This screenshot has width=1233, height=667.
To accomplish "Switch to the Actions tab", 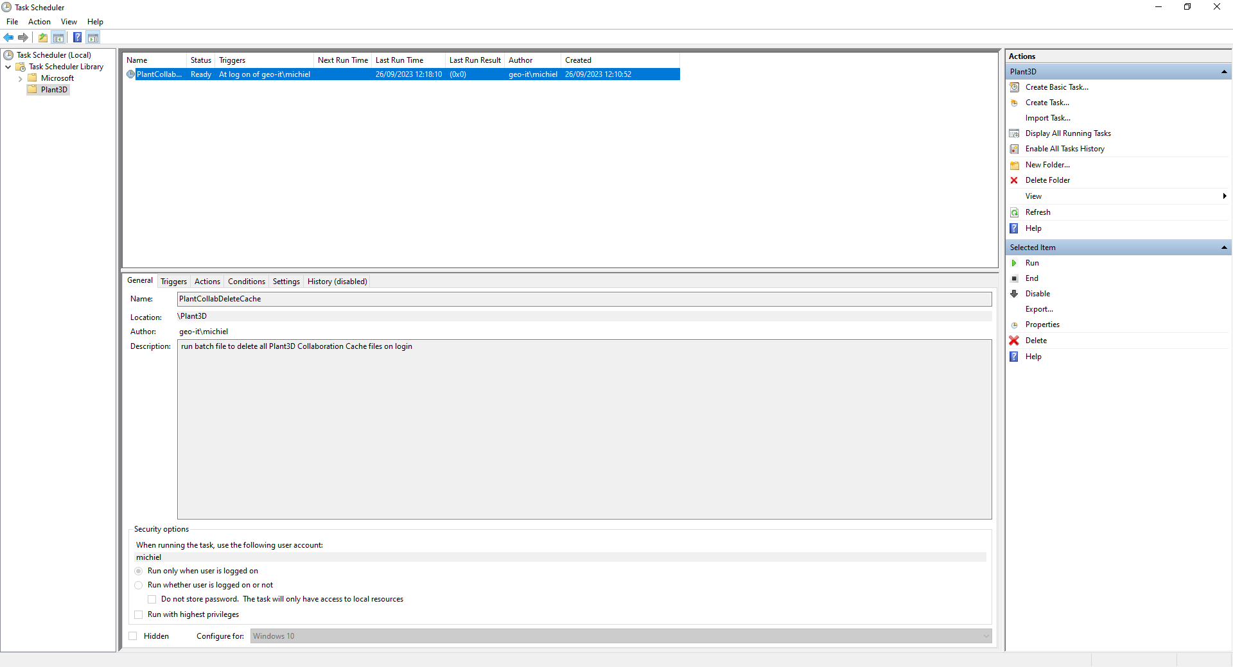I will pos(207,282).
